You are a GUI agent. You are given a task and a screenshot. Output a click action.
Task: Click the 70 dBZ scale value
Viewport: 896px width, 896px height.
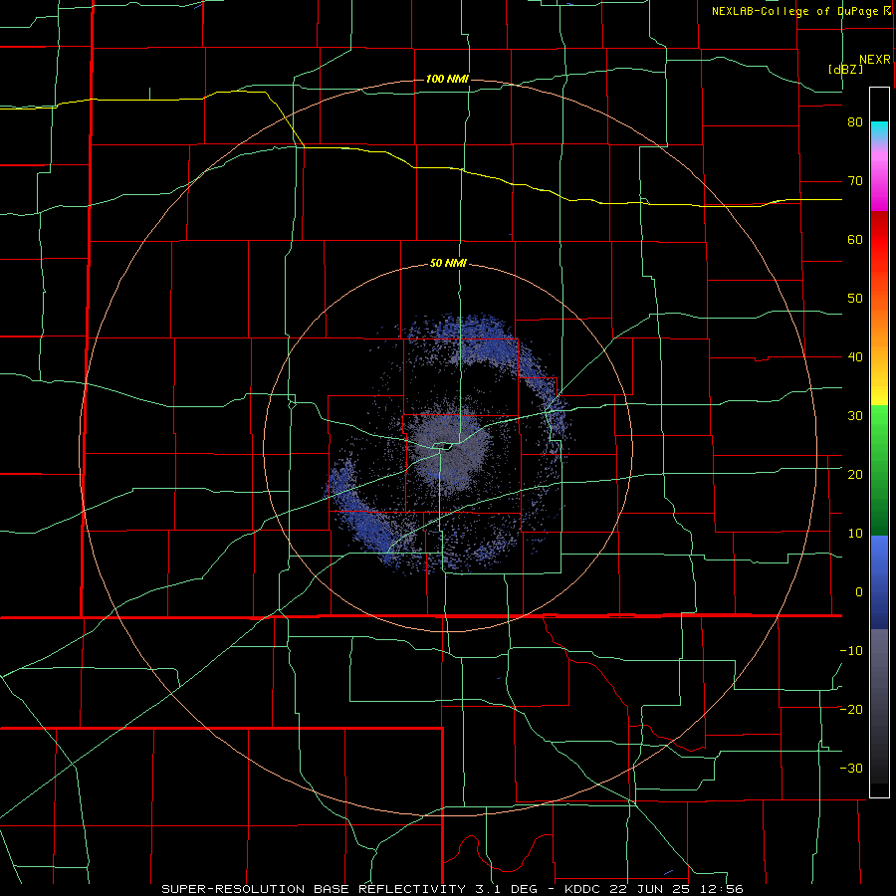point(855,181)
